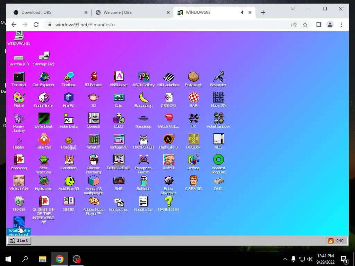Launch Cat Explorer
This screenshot has width=355, height=266.
pos(44,79)
